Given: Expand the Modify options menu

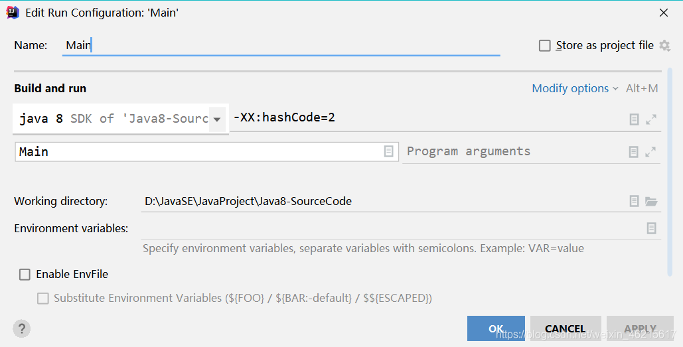Looking at the screenshot, I should [x=575, y=88].
